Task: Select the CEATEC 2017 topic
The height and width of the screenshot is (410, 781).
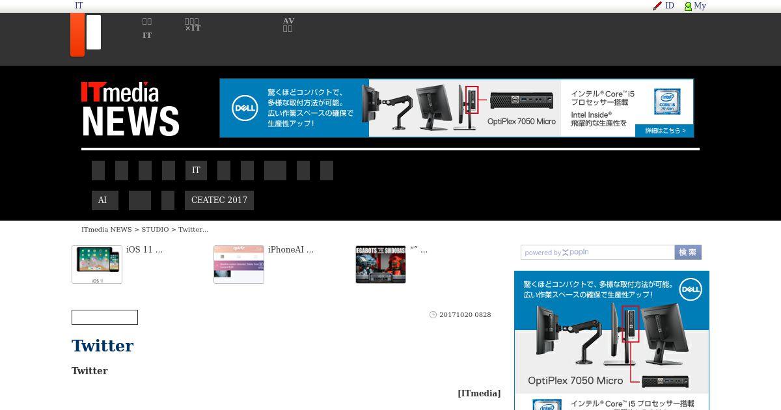Action: pos(219,200)
